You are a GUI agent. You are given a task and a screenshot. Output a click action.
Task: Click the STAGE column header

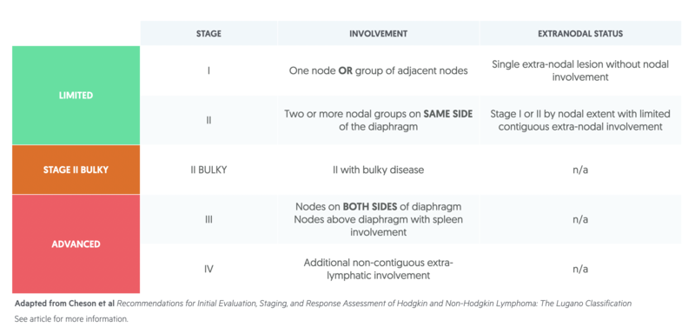(x=208, y=34)
